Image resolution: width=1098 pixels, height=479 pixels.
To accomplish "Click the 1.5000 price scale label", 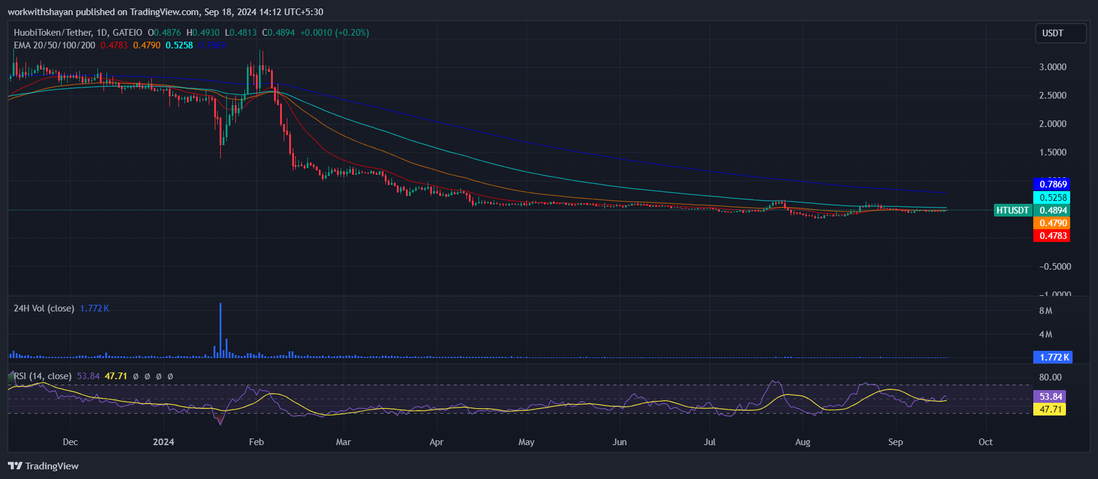I will pyautogui.click(x=1053, y=152).
